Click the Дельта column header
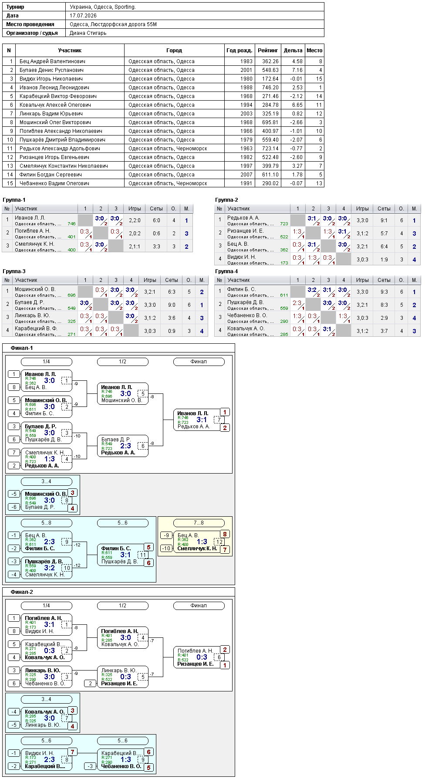This screenshot has width=425, height=779. coord(293,51)
